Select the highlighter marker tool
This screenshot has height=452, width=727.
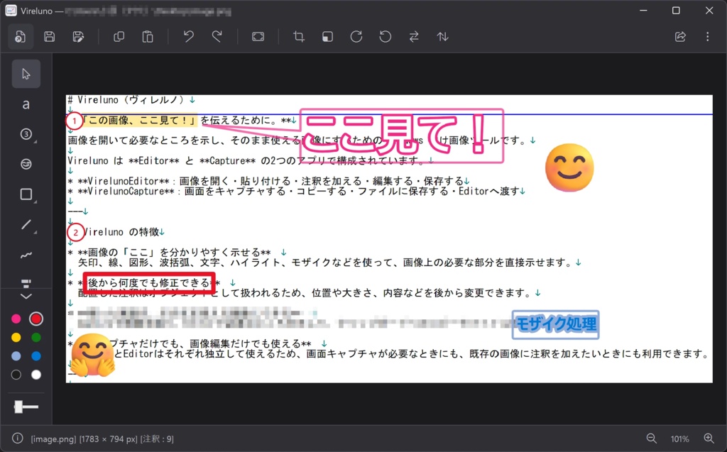tap(26, 282)
